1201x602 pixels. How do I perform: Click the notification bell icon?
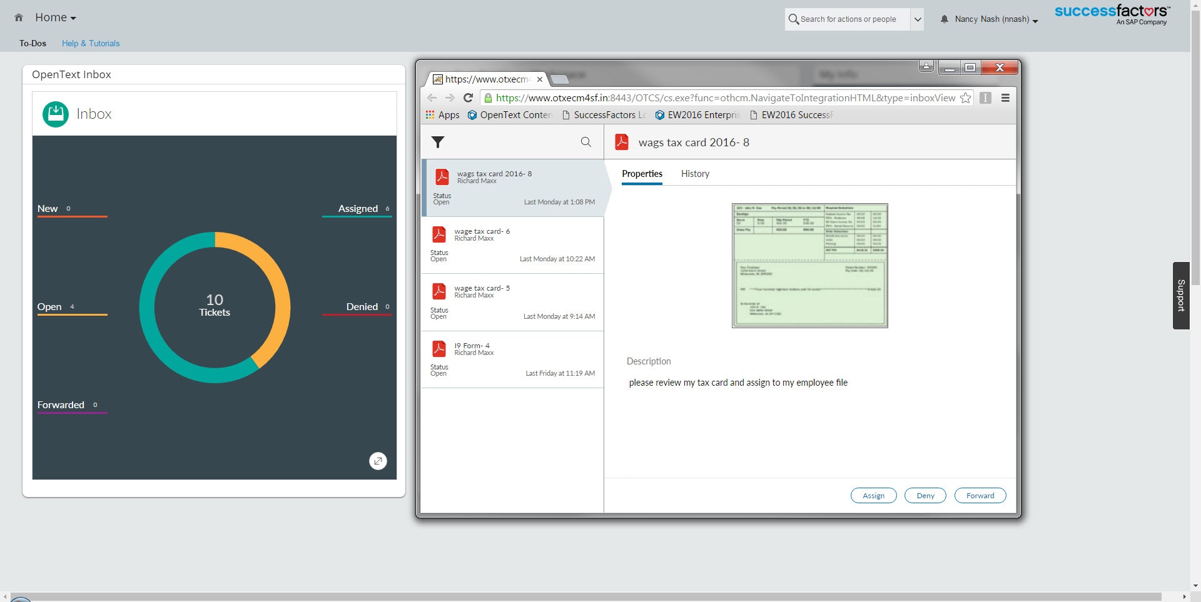point(945,19)
